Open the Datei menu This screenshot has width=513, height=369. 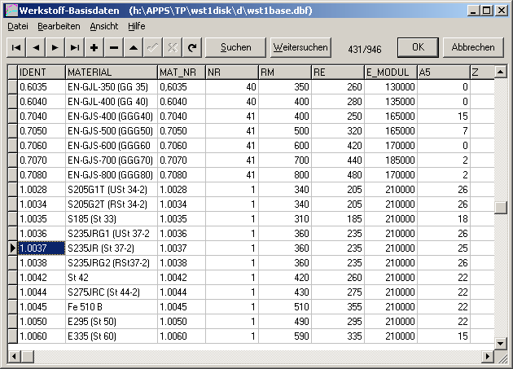click(x=17, y=26)
